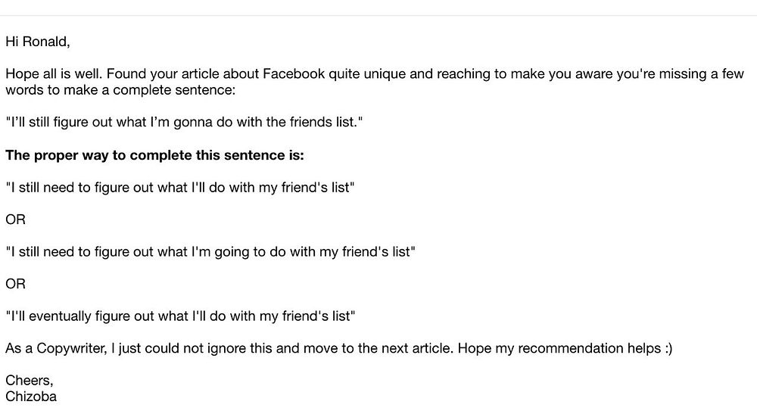Screen dimensions: 757x414
Task: Click the first 'OR' separator line
Action: pyautogui.click(x=15, y=219)
